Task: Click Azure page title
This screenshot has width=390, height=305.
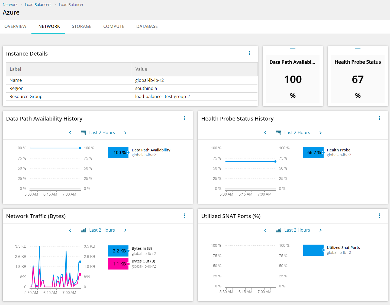Action: [11, 12]
